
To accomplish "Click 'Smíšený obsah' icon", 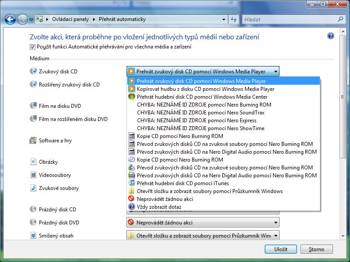I will (x=33, y=235).
